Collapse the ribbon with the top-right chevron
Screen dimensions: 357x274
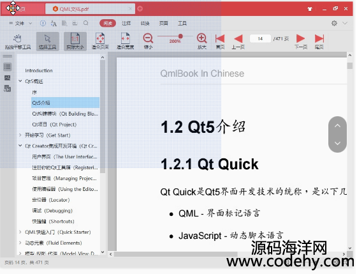point(345,23)
